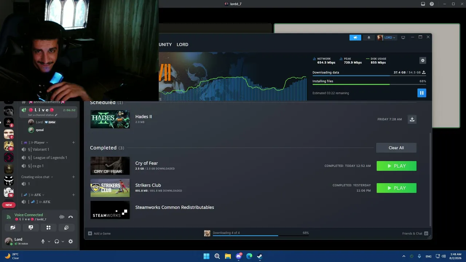Open Friends & Chat in Steam
466x262 pixels.
click(x=415, y=233)
